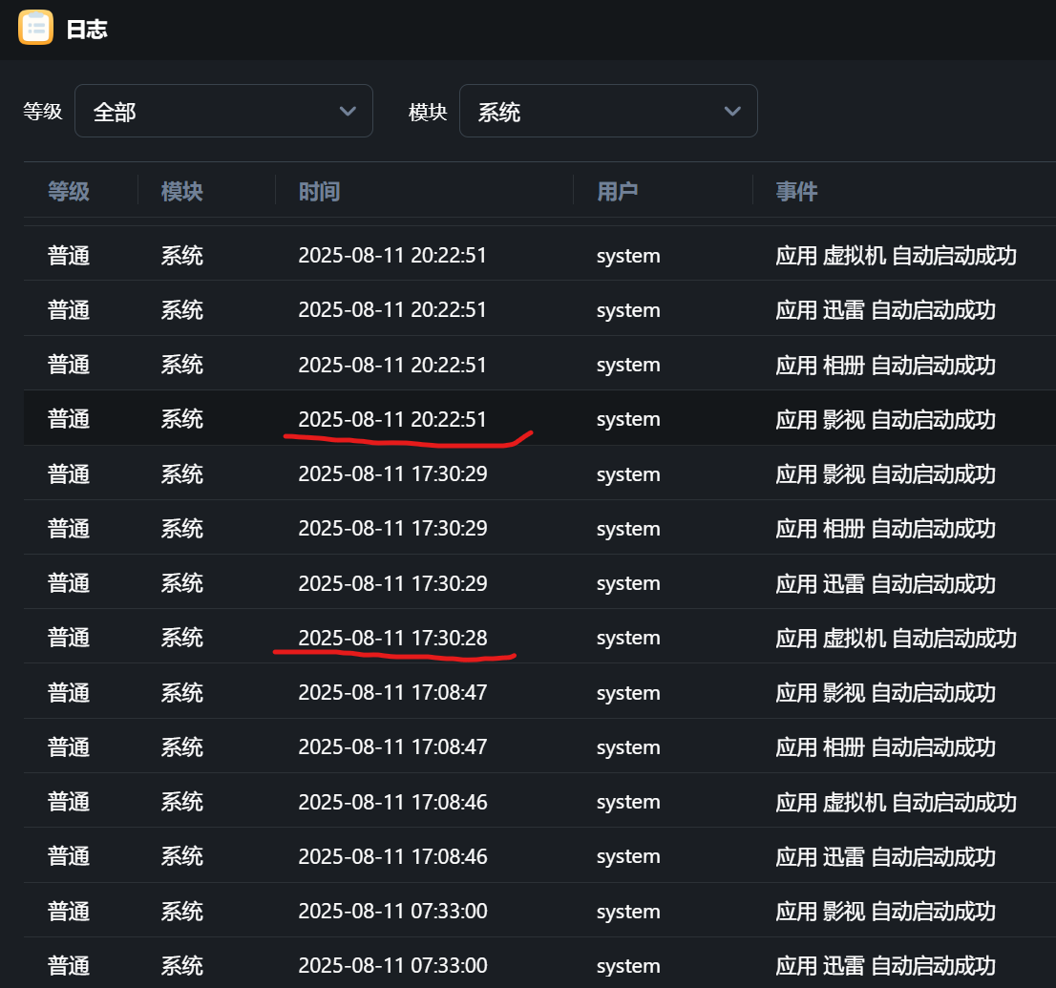Click time 2025-08-11 07:33:00 in 影视 row
The height and width of the screenshot is (988, 1056).
coord(392,911)
